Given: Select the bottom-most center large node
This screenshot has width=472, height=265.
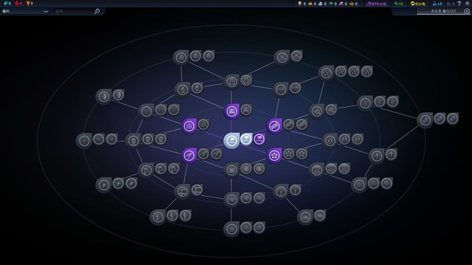Looking at the screenshot, I should tap(231, 229).
